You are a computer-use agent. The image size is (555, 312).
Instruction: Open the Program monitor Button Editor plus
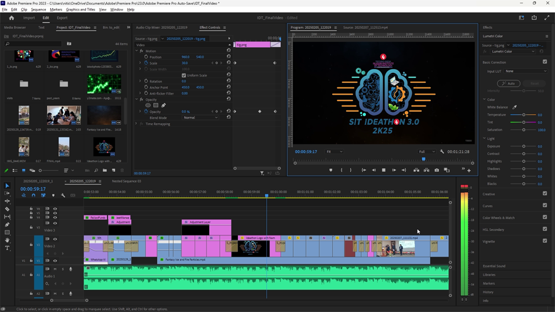point(469,171)
